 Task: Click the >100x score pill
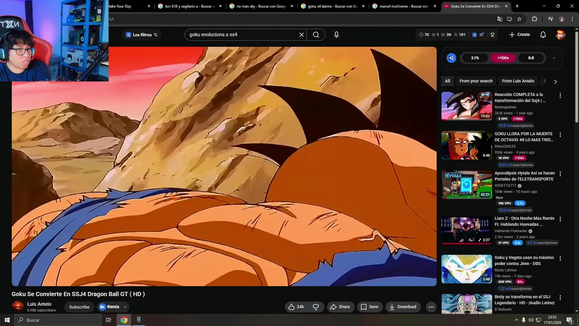(503, 58)
